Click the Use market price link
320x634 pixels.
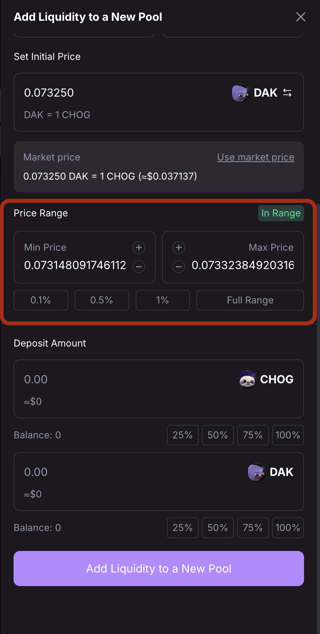coord(256,157)
